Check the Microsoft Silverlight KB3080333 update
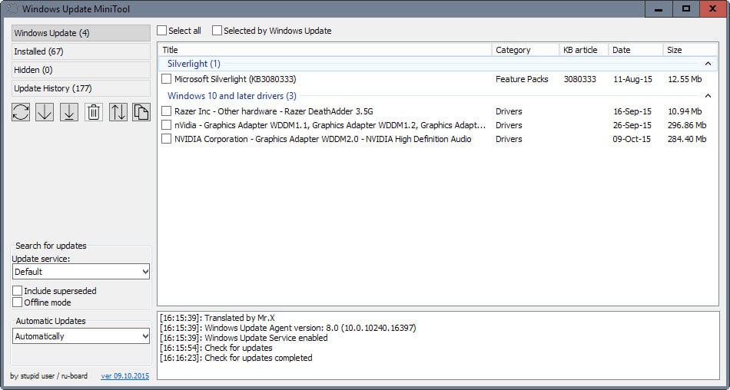 point(167,79)
